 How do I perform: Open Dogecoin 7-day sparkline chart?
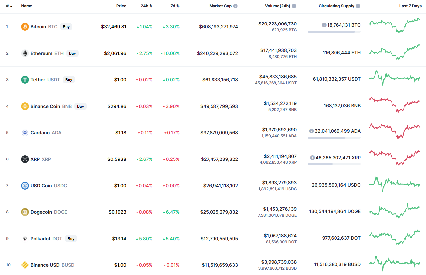click(x=395, y=211)
